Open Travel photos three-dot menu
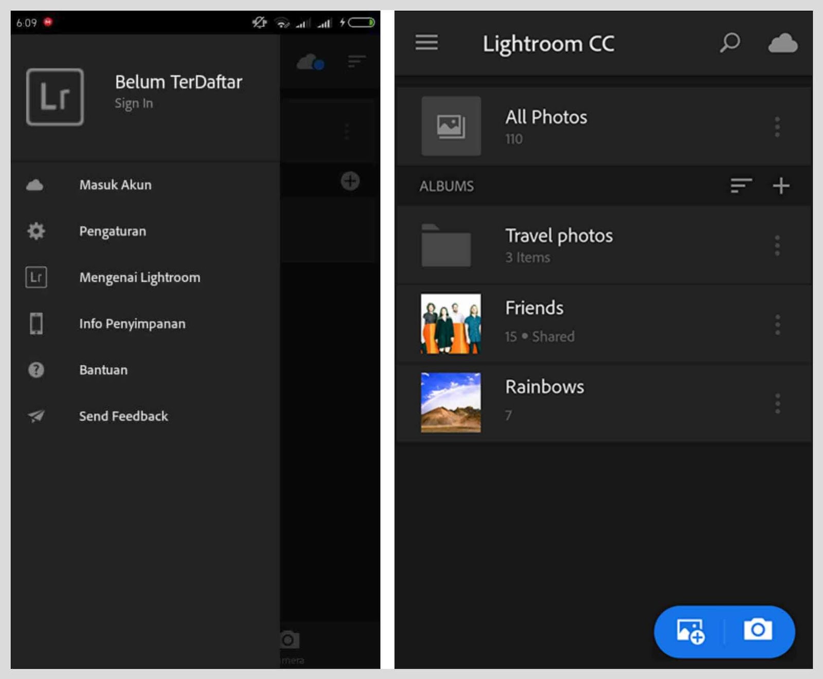Image resolution: width=823 pixels, height=679 pixels. tap(777, 245)
